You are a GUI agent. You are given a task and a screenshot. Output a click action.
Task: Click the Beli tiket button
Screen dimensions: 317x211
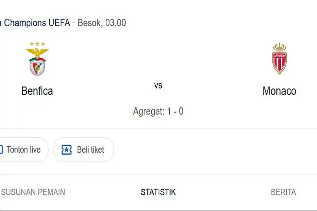point(83,150)
